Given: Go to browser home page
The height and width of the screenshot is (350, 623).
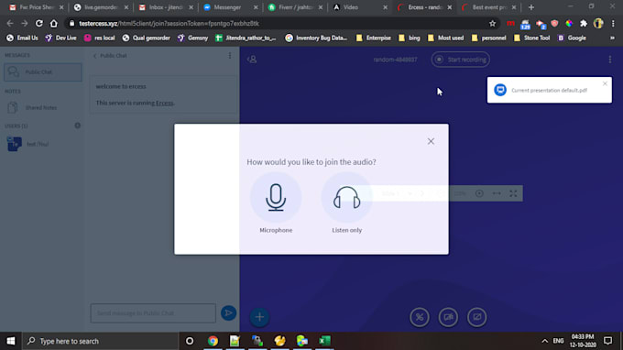Looking at the screenshot, I should [54, 24].
